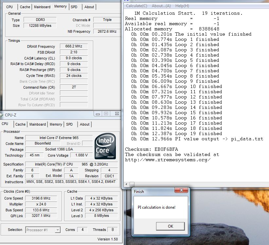Click the Allocated memory 8388648 line
This screenshot has width=269, height=245.
point(172,29)
